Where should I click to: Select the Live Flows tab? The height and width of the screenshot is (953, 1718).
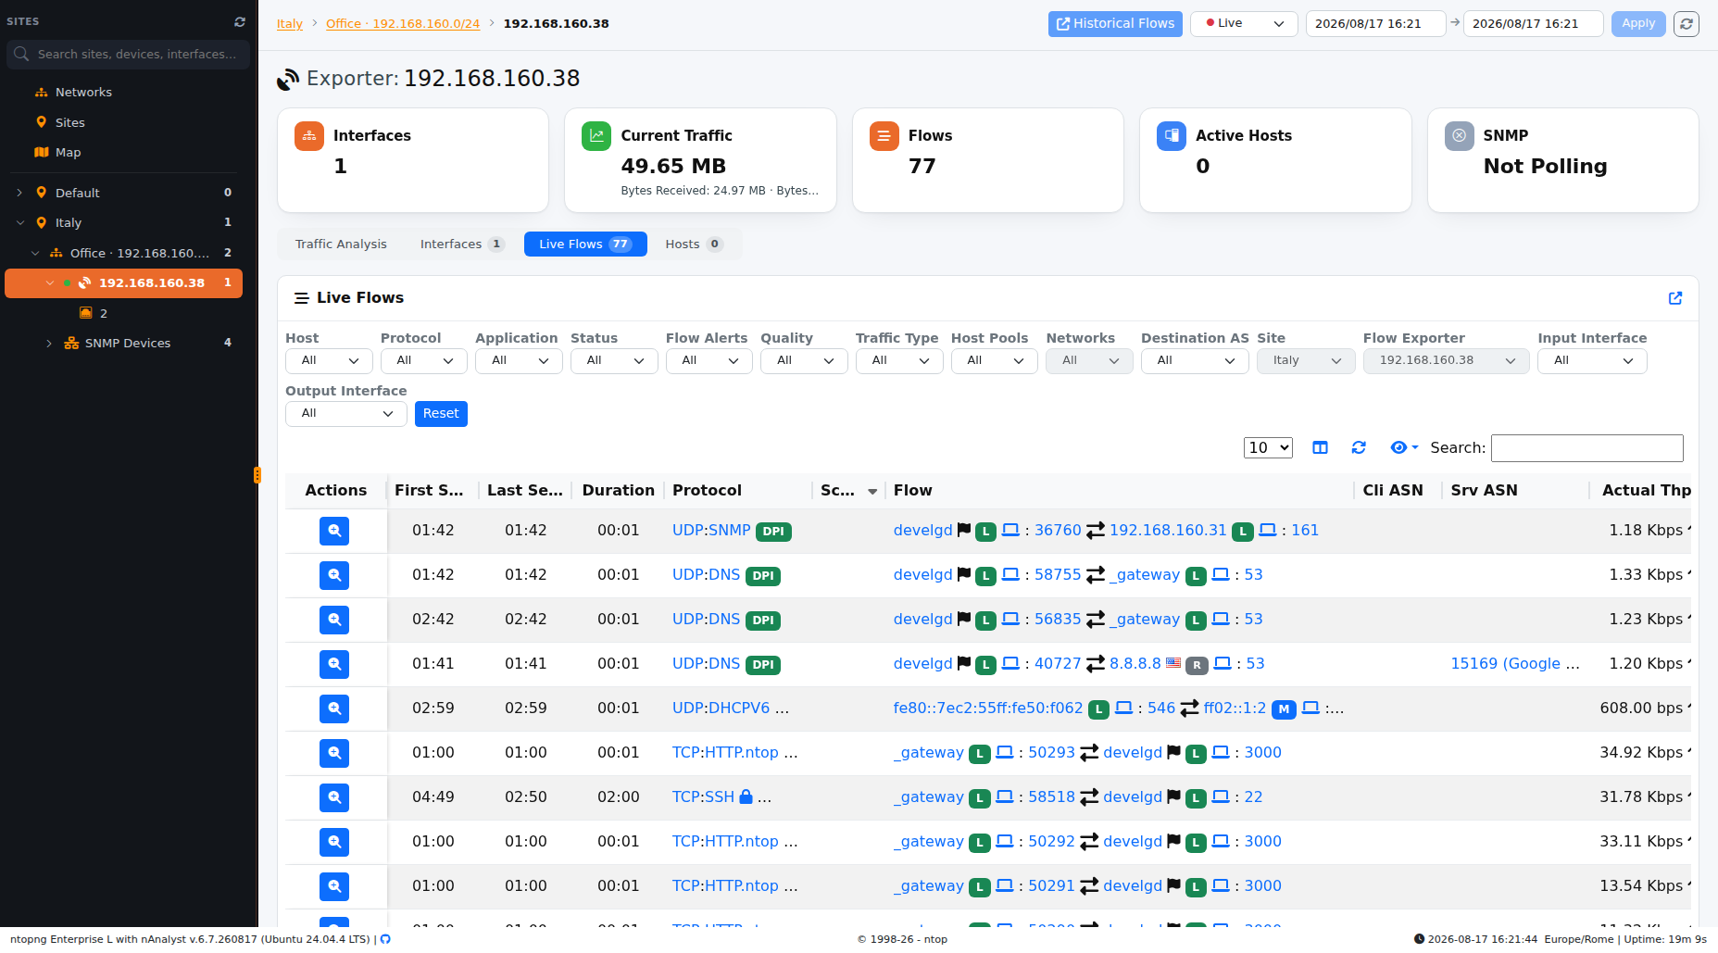click(585, 245)
